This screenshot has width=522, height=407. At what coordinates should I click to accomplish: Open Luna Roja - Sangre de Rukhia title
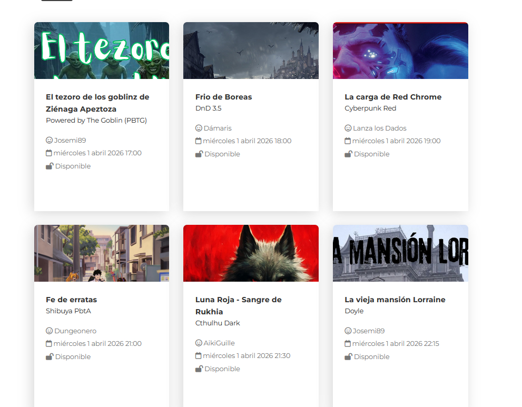tap(238, 305)
